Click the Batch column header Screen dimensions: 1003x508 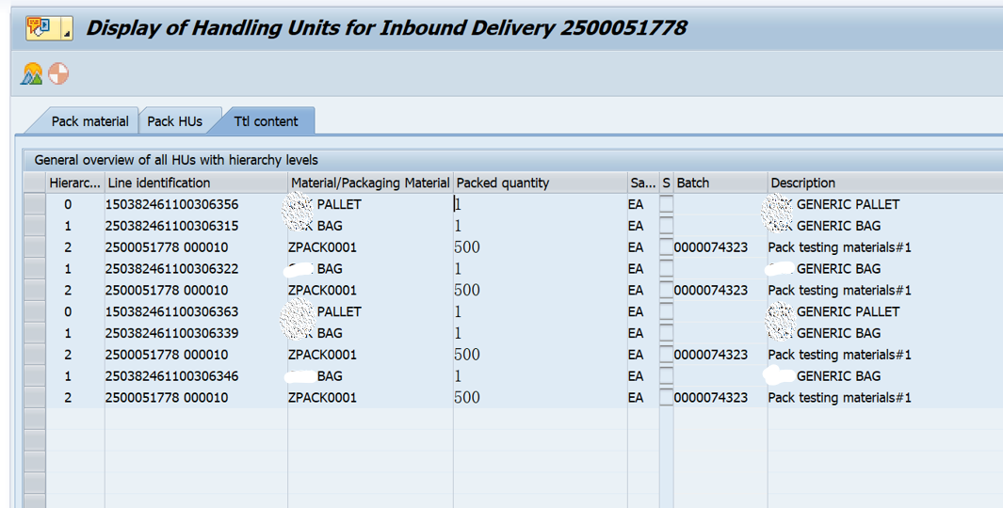[720, 183]
